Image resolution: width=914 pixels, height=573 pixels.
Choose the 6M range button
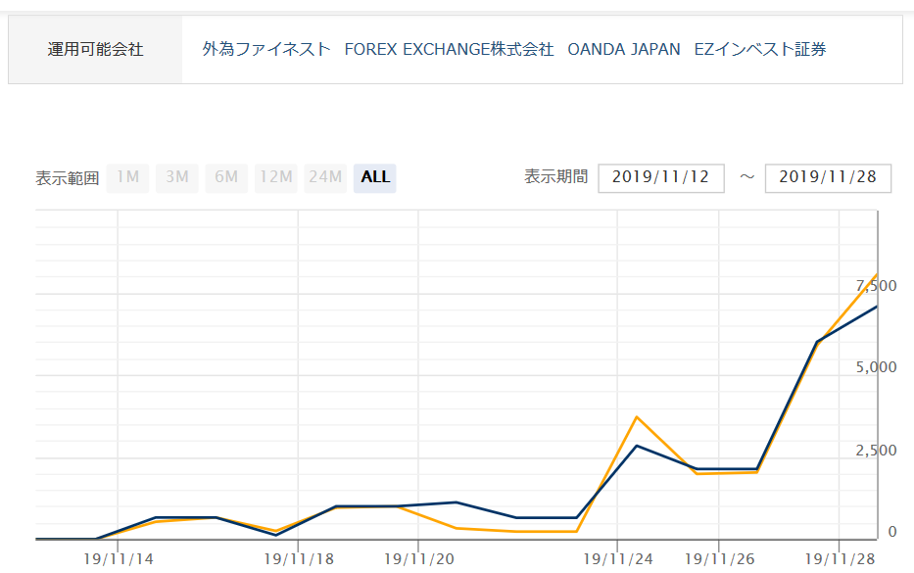pos(226,177)
